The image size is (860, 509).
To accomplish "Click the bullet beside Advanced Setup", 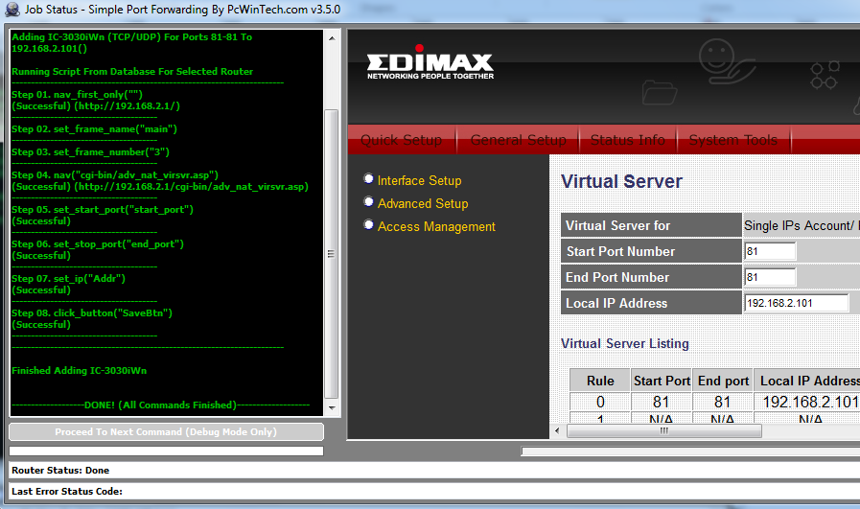I will pyautogui.click(x=368, y=202).
